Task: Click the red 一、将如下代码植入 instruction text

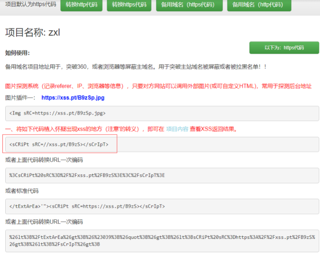Action: [121, 129]
